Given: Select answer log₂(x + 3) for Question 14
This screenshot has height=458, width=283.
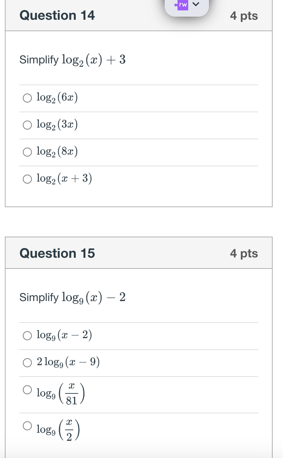Looking at the screenshot, I should 27,179.
